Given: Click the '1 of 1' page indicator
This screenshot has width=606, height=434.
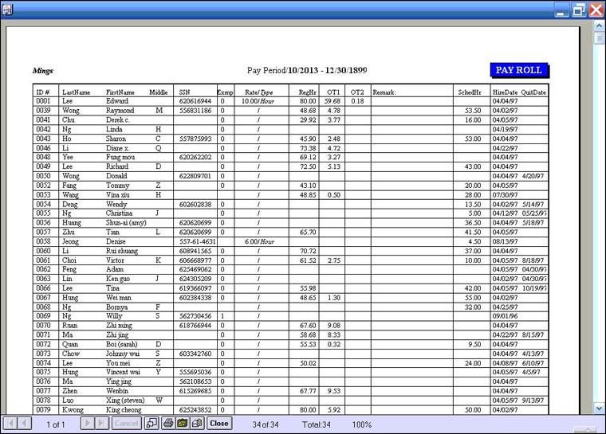Looking at the screenshot, I should click(x=56, y=424).
